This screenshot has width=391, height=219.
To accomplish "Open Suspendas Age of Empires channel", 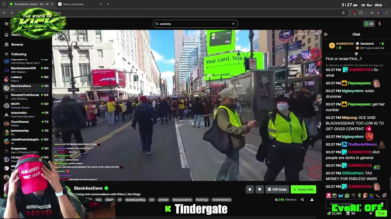I will [x=26, y=150].
